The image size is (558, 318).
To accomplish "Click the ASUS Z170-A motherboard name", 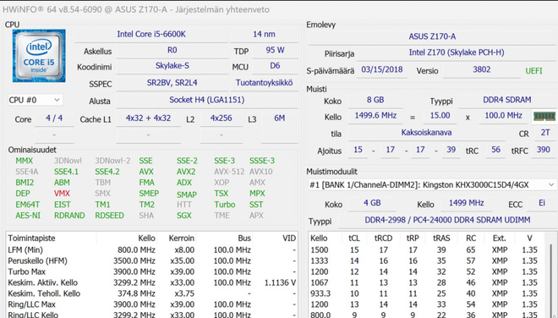I will (x=432, y=36).
